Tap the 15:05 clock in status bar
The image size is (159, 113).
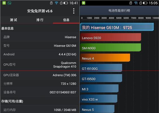click(153, 3)
